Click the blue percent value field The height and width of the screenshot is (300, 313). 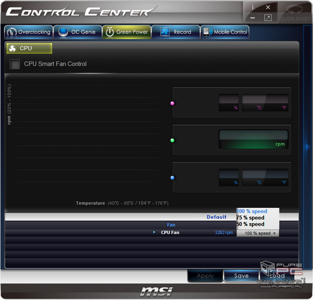click(229, 178)
